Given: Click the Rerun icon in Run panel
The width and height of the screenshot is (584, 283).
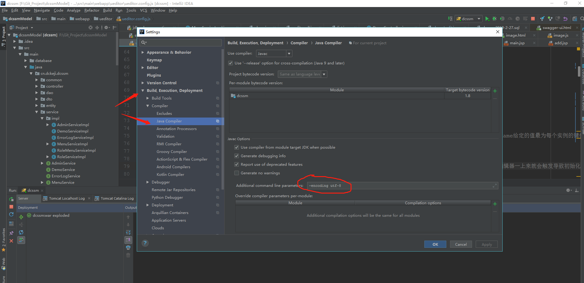Looking at the screenshot, I should (11, 199).
